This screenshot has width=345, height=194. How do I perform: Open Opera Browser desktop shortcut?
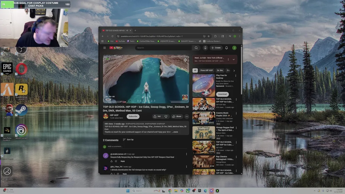(21, 71)
